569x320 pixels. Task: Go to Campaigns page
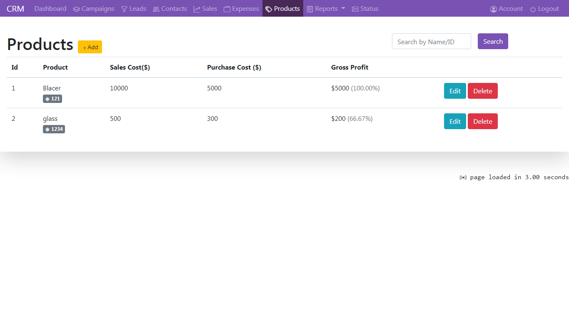coord(94,9)
